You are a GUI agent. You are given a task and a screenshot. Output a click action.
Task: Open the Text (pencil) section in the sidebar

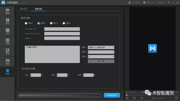click(x=7, y=31)
